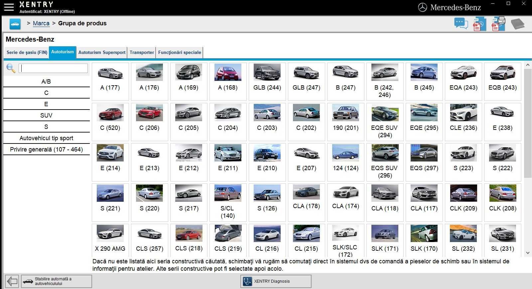Click the blue vehicle icon in breadcrumb

pos(15,24)
